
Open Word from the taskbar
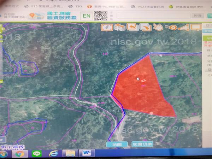pyautogui.click(x=87, y=153)
